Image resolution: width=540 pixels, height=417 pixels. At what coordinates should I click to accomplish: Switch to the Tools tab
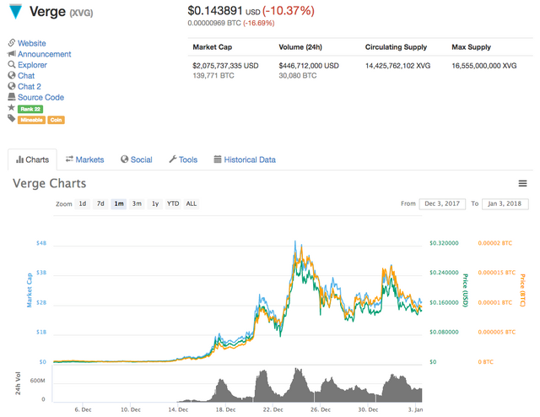pos(183,160)
